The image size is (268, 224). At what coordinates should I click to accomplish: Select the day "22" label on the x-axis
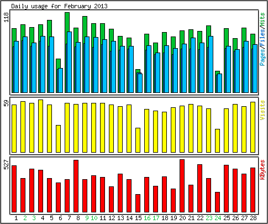tap(200, 218)
